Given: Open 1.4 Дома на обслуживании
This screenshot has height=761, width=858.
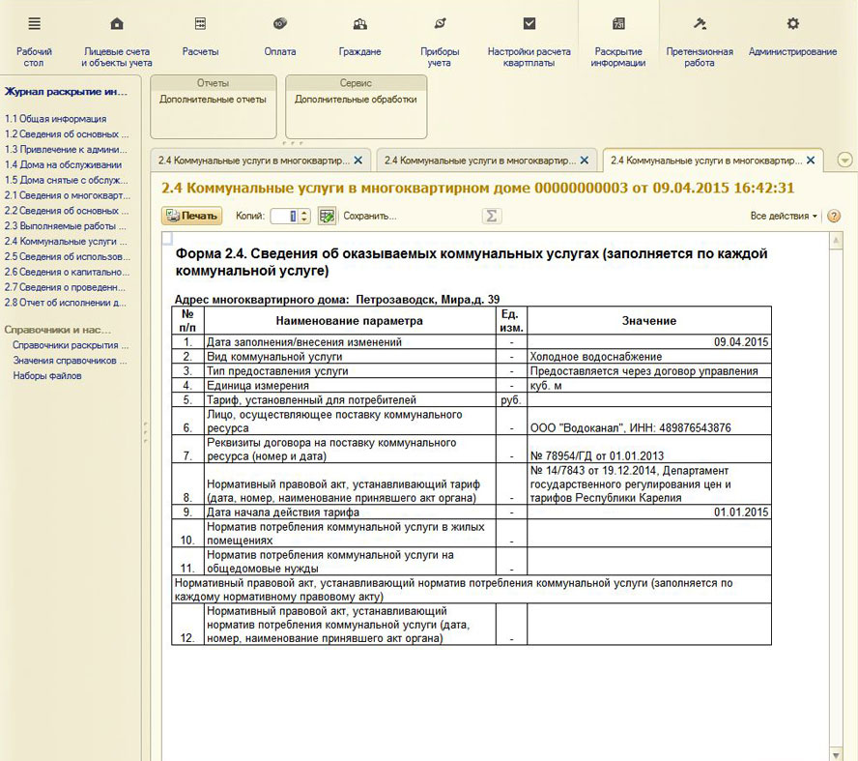Looking at the screenshot, I should tap(63, 164).
